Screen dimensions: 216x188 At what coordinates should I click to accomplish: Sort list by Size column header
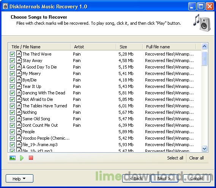pyautogui.click(x=129, y=47)
